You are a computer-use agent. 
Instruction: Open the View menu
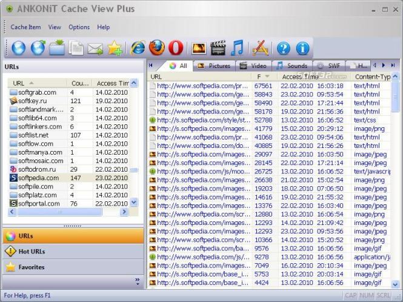point(55,27)
